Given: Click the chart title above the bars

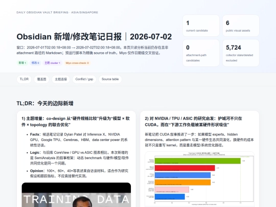Looking at the screenshot, I should 204,154.
